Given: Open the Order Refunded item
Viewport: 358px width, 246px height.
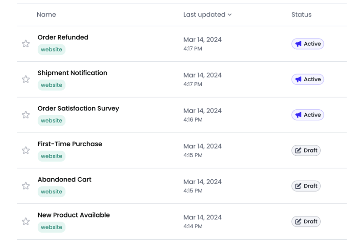Looking at the screenshot, I should [63, 37].
